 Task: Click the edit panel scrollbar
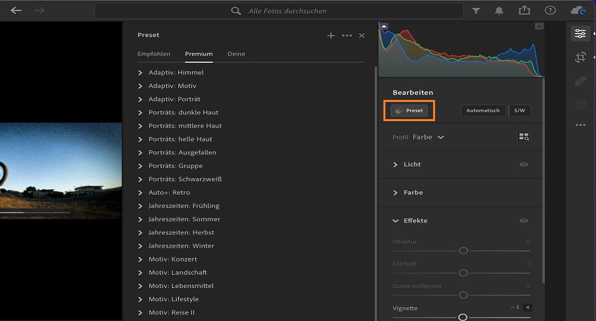544,181
